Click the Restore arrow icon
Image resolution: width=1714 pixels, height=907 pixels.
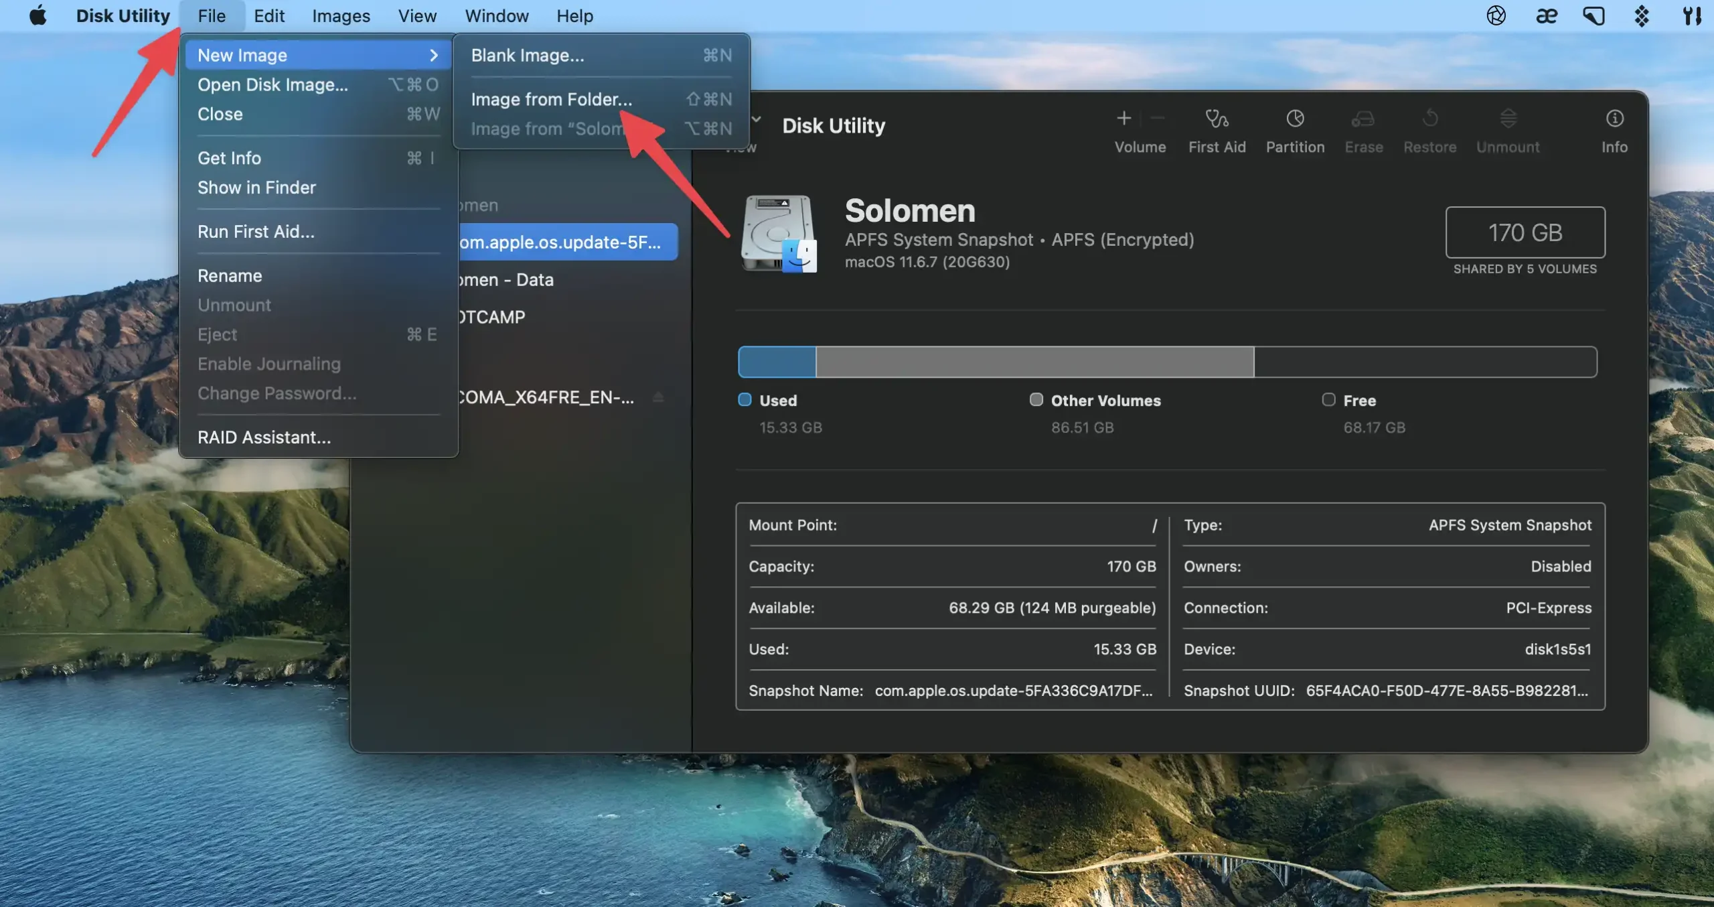pyautogui.click(x=1429, y=119)
